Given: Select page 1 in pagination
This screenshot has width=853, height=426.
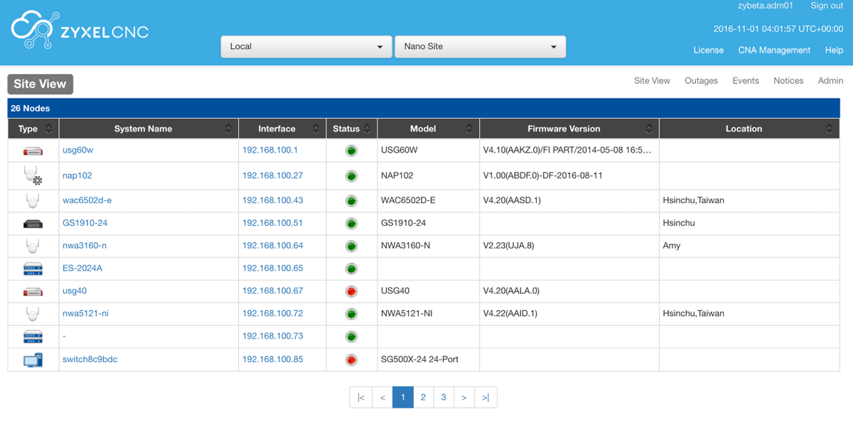Looking at the screenshot, I should point(403,398).
